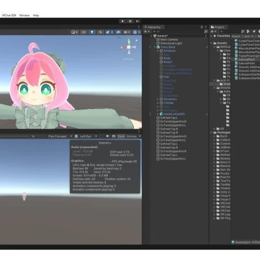Open the Hierarchy create (+) dropdown

tap(146, 32)
